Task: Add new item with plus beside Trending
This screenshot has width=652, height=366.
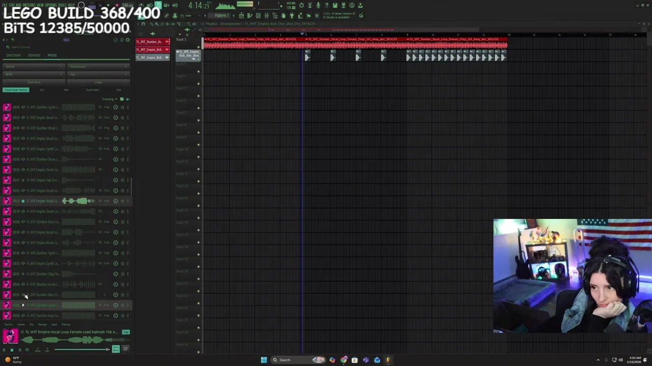Action: click(x=127, y=99)
